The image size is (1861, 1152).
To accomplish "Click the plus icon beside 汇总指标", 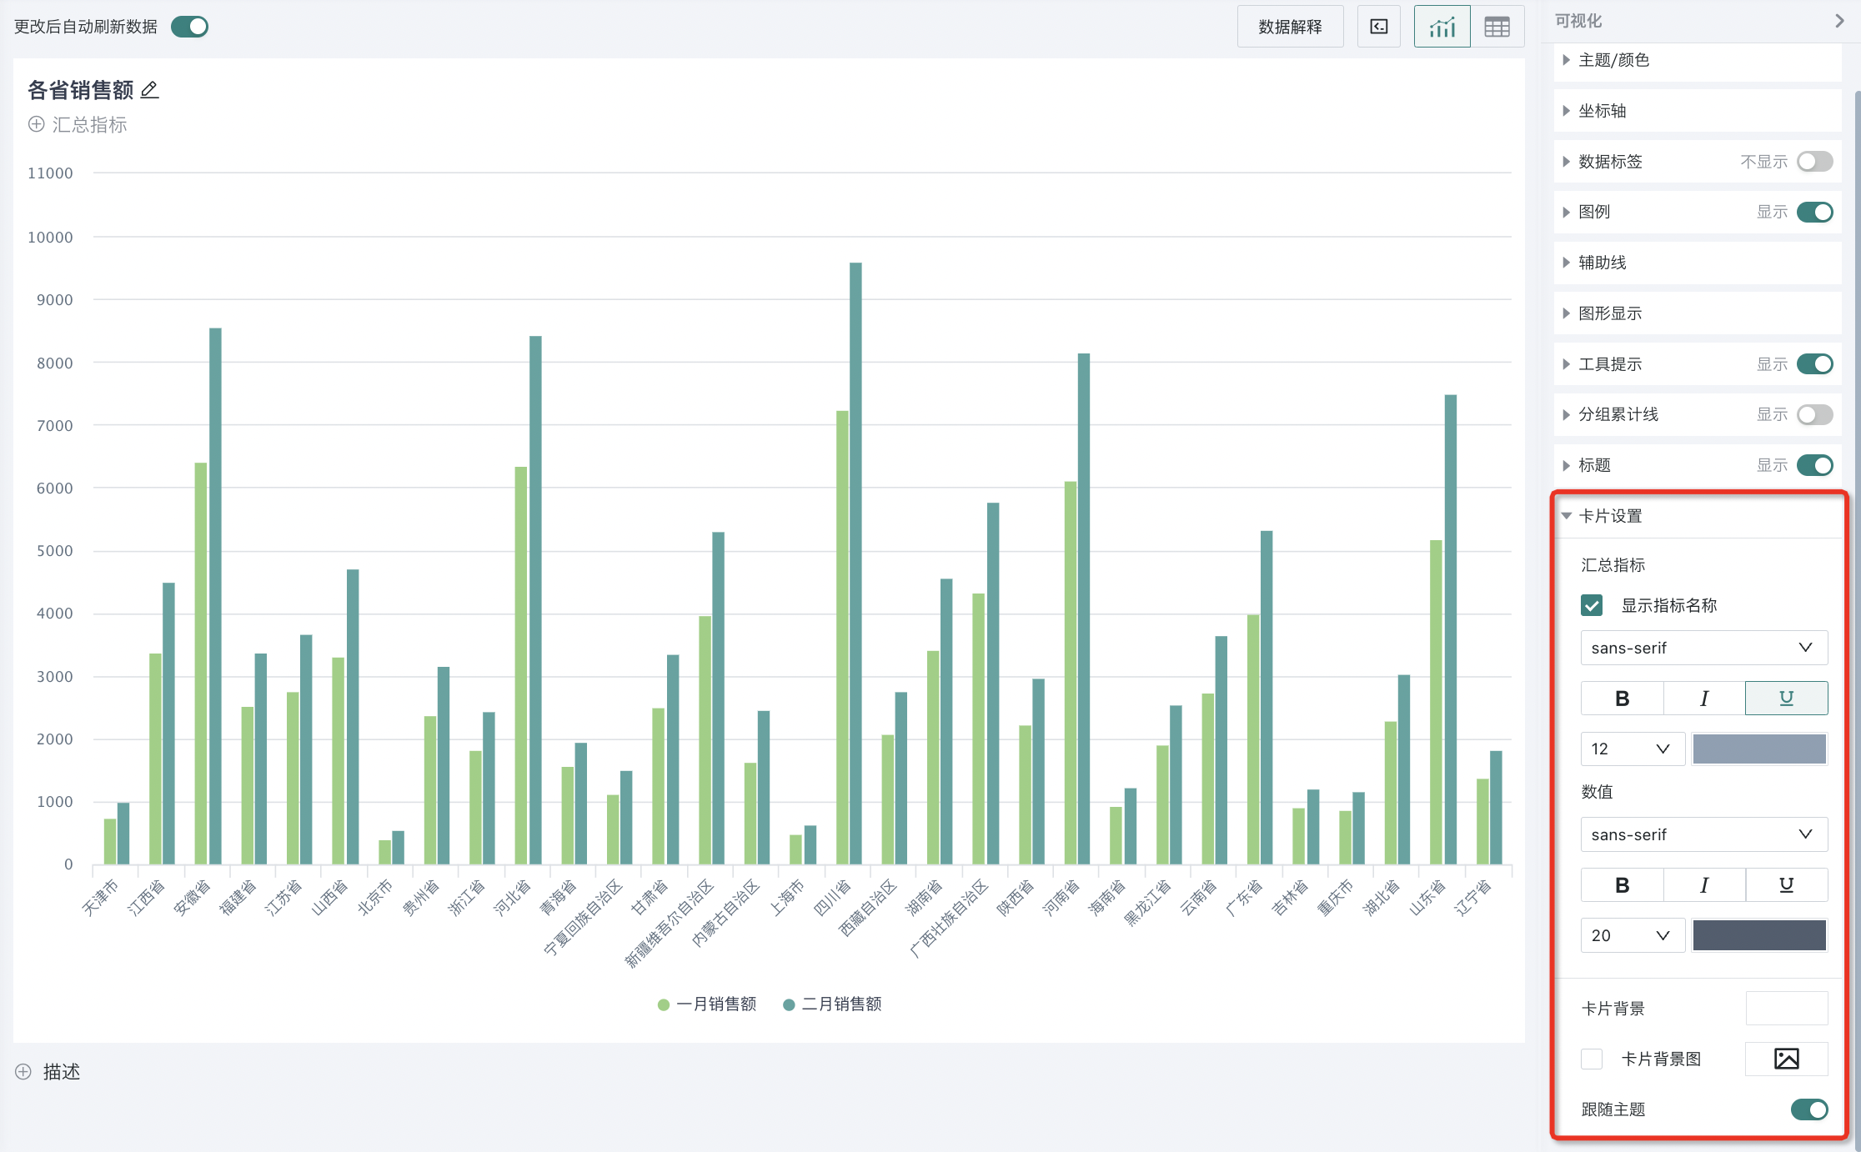I will point(37,124).
